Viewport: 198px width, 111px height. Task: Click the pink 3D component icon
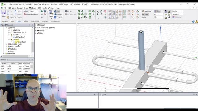point(105,11)
